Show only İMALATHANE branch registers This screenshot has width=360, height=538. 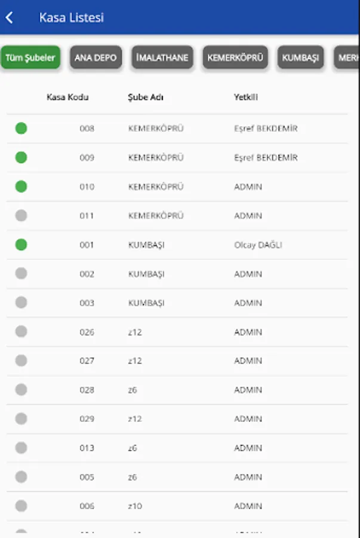click(162, 58)
